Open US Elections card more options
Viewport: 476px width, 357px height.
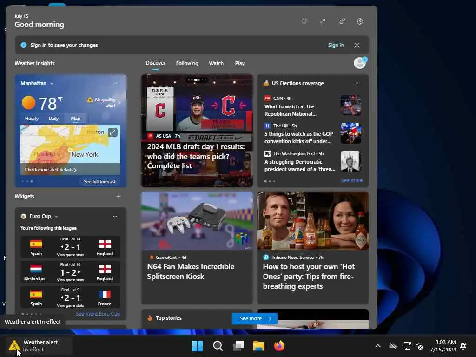[x=357, y=83]
